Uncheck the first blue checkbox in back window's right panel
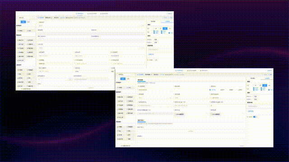This screenshot has height=162, width=289. coord(154,31)
